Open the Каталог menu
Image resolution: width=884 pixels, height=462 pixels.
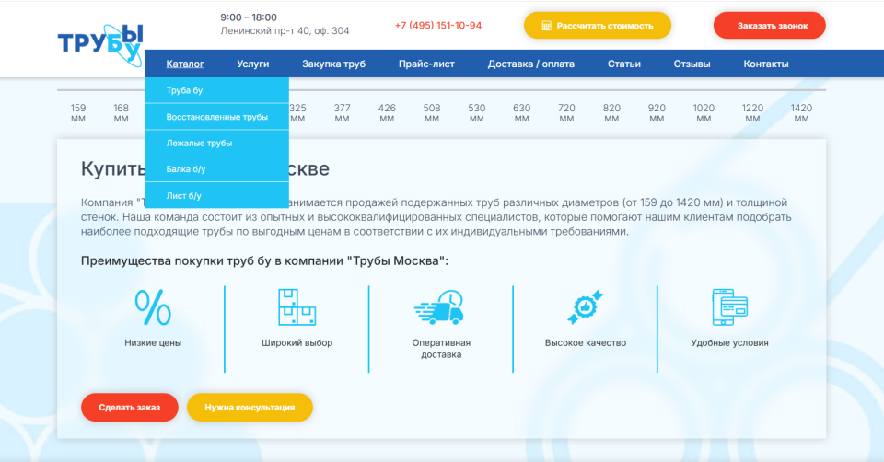(x=185, y=64)
